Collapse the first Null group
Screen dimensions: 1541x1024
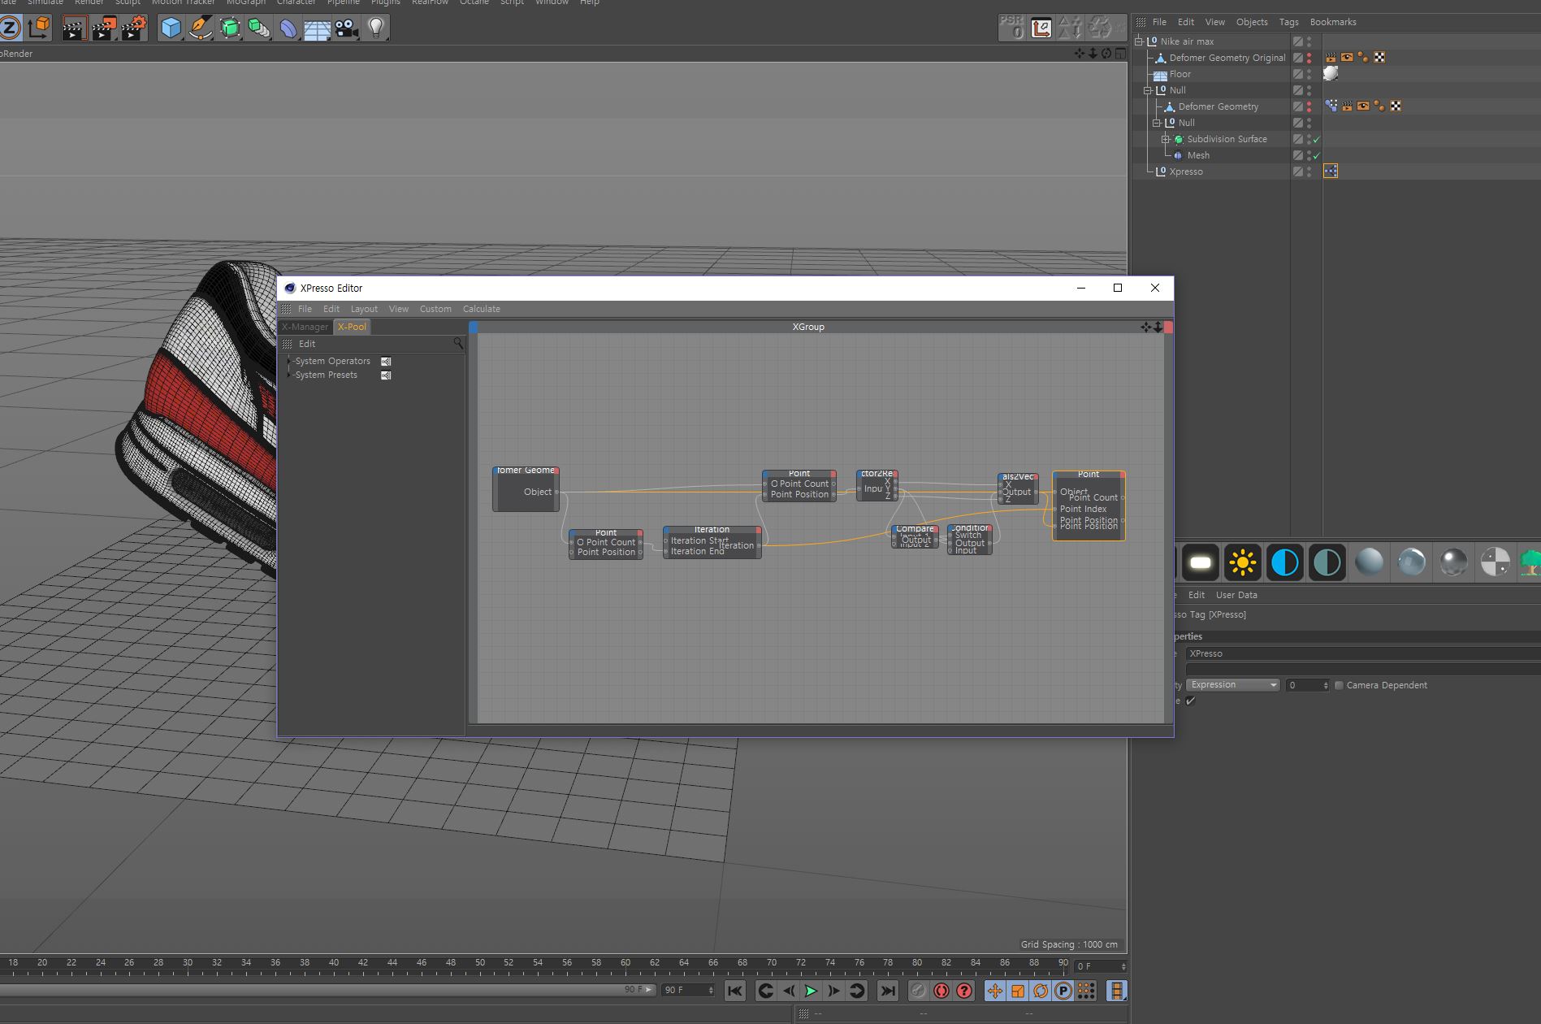[x=1148, y=90]
